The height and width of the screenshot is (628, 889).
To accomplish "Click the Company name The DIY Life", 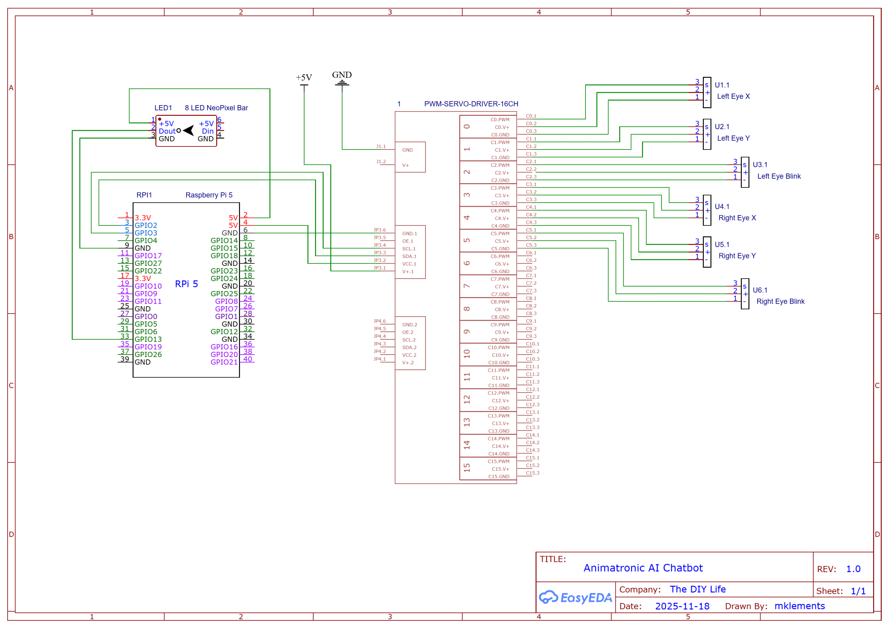I will 698,589.
